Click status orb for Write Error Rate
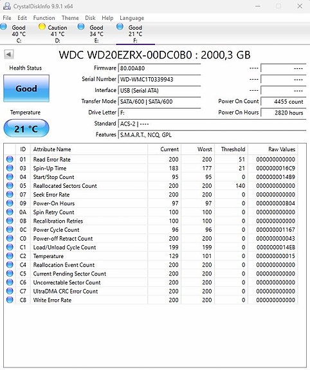The width and height of the screenshot is (310, 370). pos(10,300)
